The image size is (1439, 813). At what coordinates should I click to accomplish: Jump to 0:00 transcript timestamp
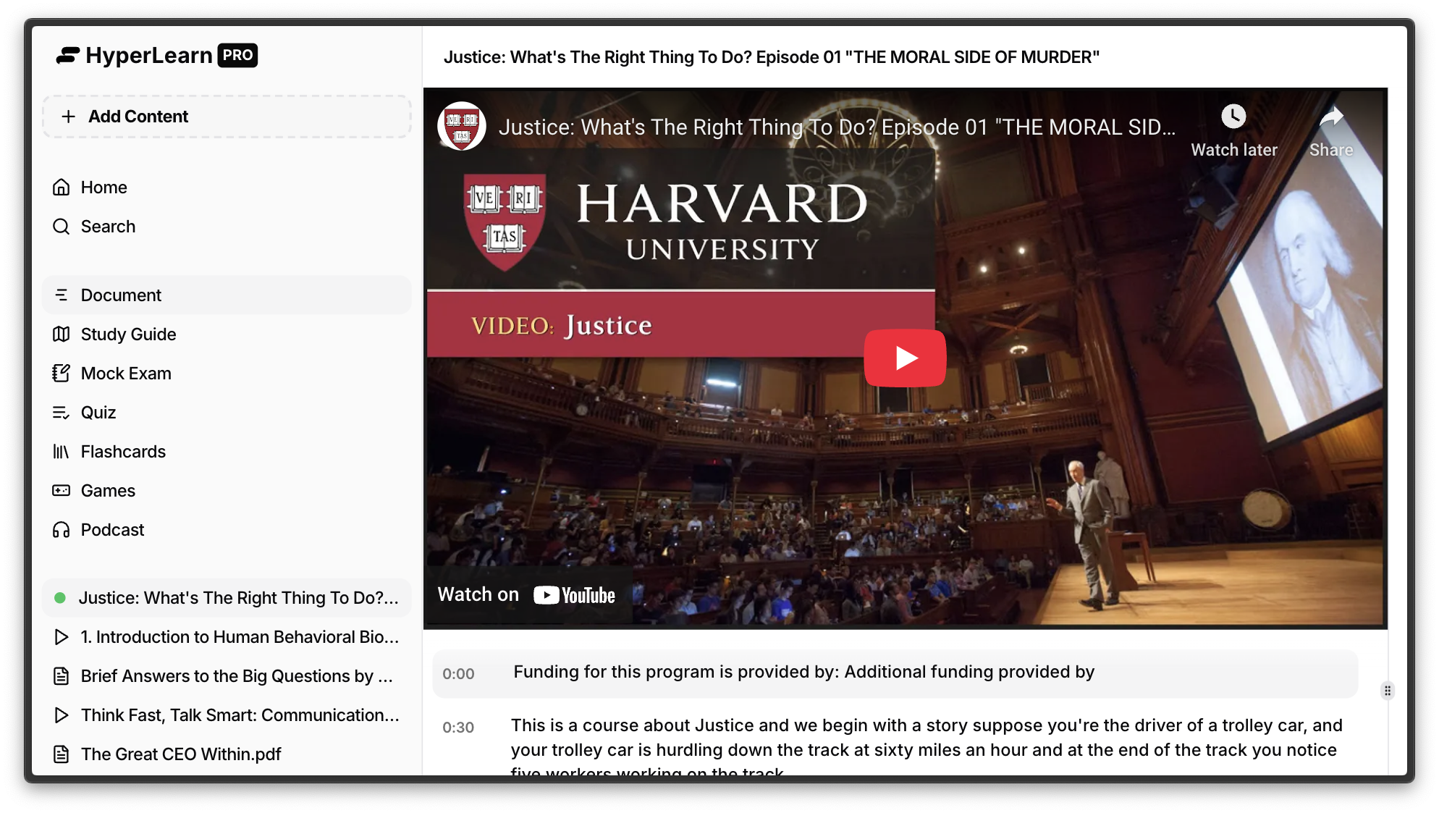[458, 674]
